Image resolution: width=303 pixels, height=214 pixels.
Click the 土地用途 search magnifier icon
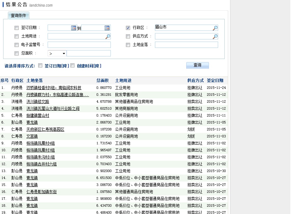108,36
